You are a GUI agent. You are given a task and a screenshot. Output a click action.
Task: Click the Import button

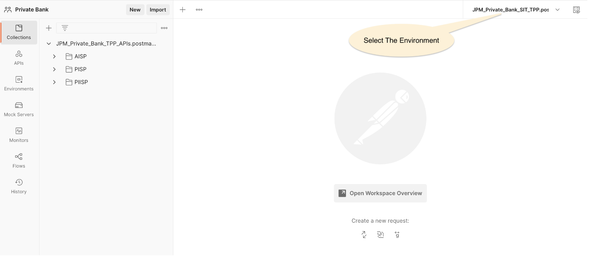pos(158,10)
